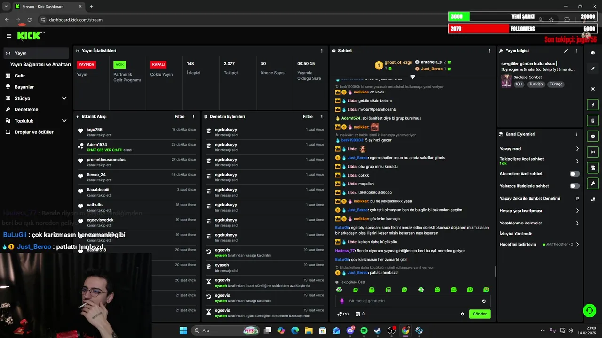The image size is (602, 338).
Task: Open Spotify from the taskbar
Action: pyautogui.click(x=364, y=330)
